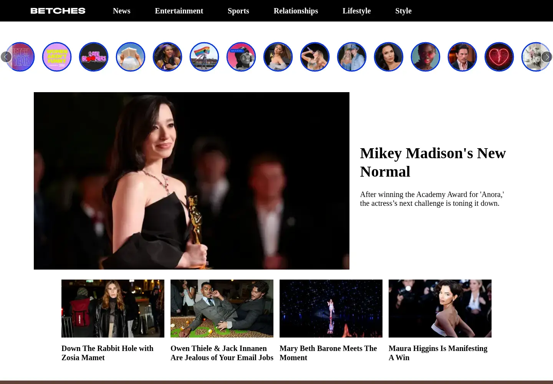Viewport: 553px width, 384px height.
Task: Open the red-lit face story circle
Action: [x=426, y=57]
